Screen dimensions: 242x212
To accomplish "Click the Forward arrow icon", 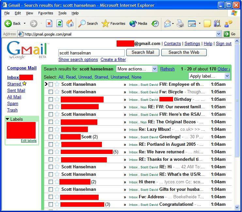I will [x=34, y=23].
